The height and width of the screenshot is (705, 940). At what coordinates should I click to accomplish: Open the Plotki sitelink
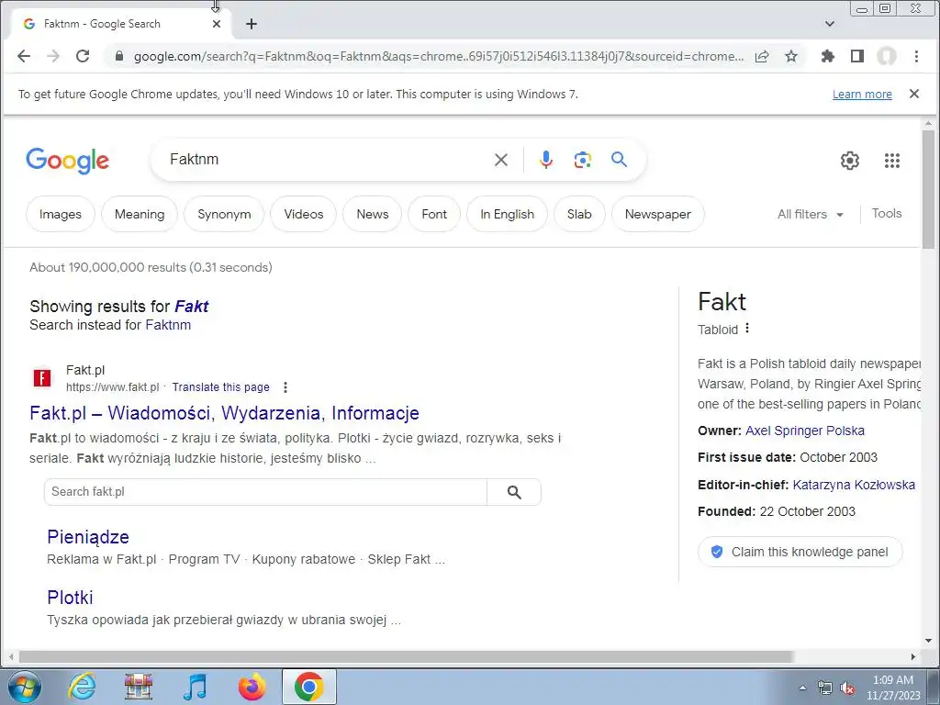pyautogui.click(x=70, y=598)
